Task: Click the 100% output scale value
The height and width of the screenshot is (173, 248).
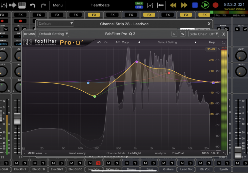Action: point(205,153)
